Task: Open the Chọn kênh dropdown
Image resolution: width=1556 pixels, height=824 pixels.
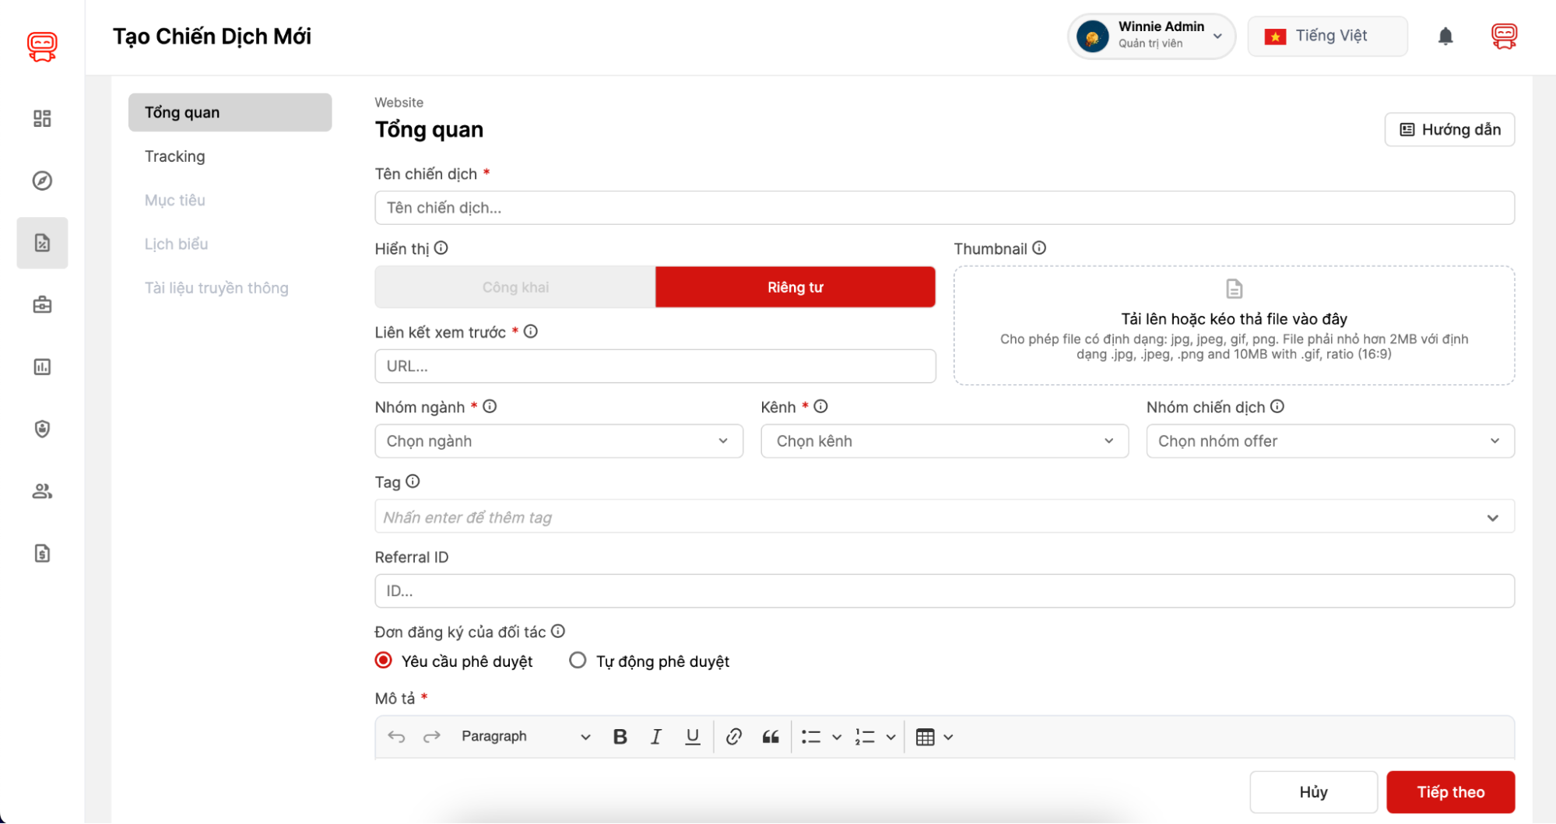Action: 943,441
